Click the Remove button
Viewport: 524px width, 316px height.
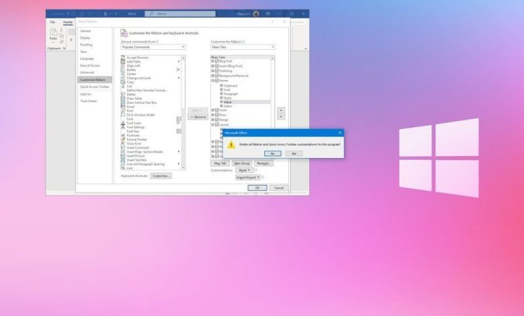[x=198, y=117]
